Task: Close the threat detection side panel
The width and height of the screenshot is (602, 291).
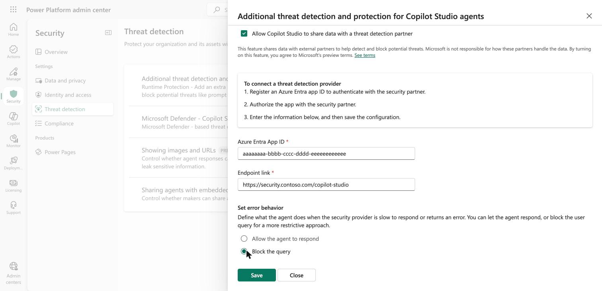Action: [x=589, y=16]
